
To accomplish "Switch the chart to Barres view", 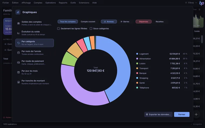I will tap(125, 22).
